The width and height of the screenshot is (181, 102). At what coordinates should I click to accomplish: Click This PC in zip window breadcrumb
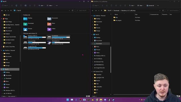pyautogui.click(x=110, y=10)
